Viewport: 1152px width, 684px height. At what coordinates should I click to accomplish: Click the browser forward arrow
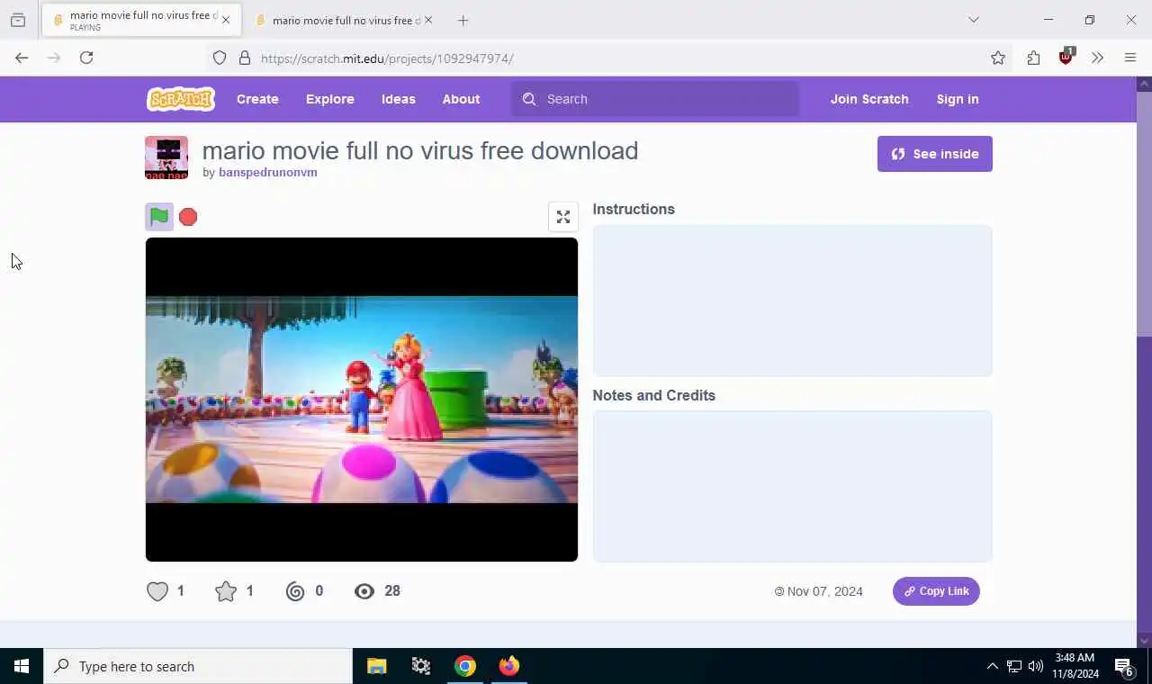click(54, 58)
